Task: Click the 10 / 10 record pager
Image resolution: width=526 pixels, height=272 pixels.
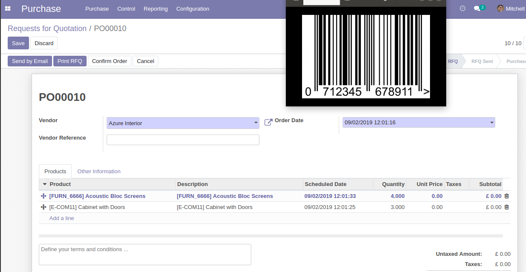Action: point(513,43)
